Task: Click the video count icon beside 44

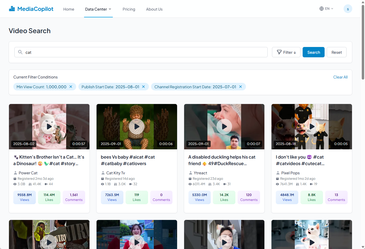Action: (x=46, y=184)
